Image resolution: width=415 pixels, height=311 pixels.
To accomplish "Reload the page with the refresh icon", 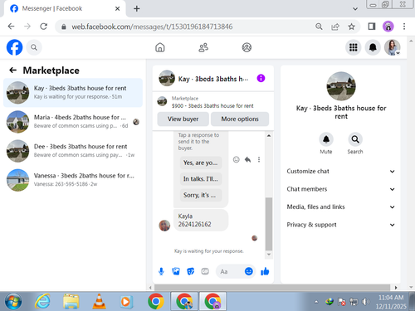I will pos(43,27).
